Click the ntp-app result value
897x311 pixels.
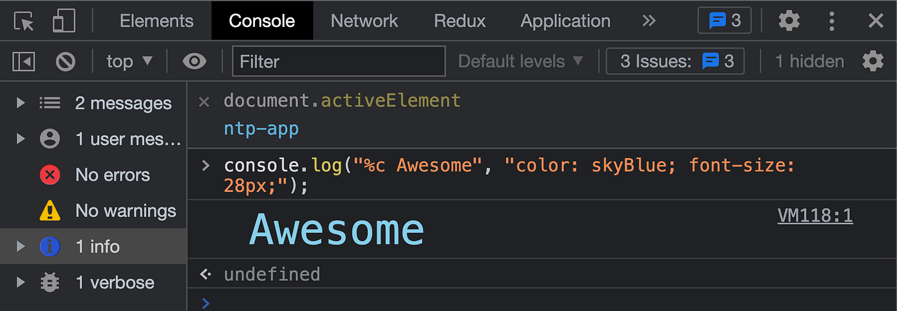click(x=261, y=130)
